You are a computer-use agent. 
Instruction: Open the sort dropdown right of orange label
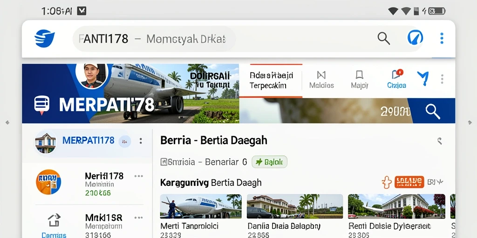[x=436, y=182]
